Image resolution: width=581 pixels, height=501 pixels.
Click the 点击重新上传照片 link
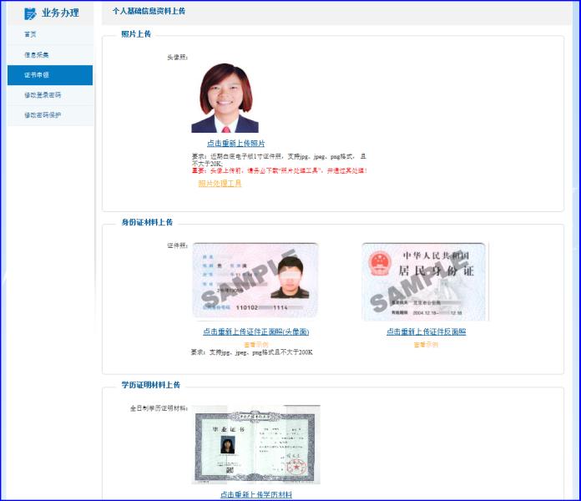click(236, 144)
